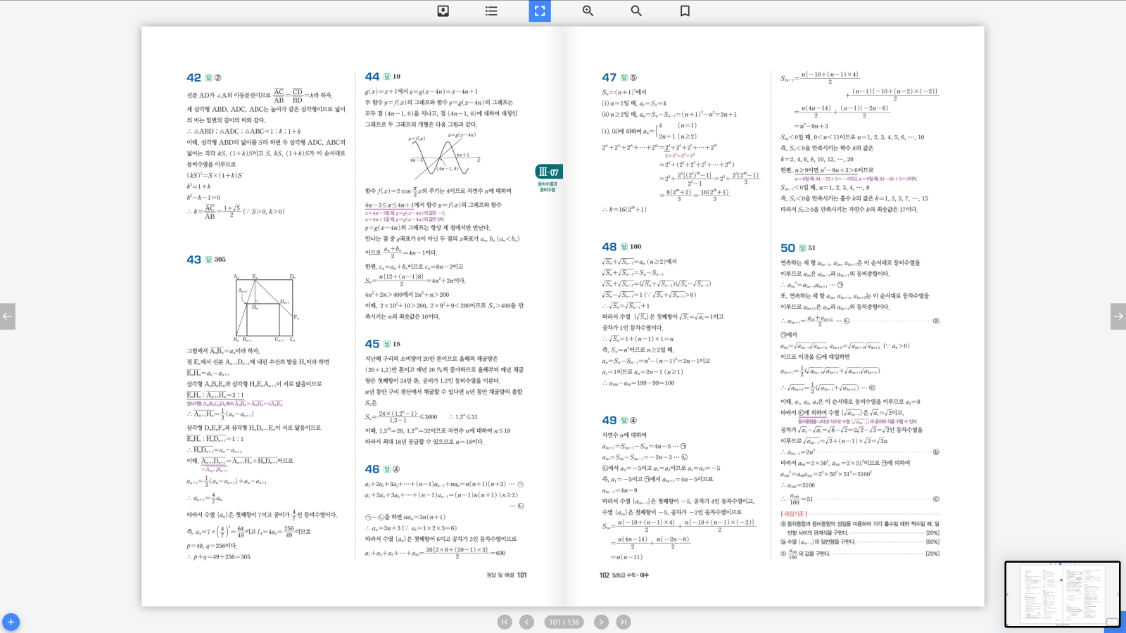
Task: Open the table of contents list
Action: point(491,11)
